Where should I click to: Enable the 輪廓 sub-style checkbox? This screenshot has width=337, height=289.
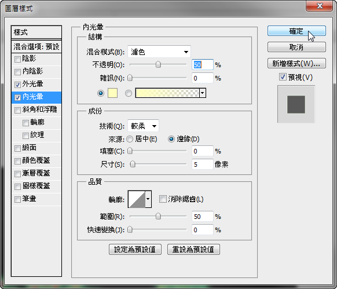tap(25, 123)
